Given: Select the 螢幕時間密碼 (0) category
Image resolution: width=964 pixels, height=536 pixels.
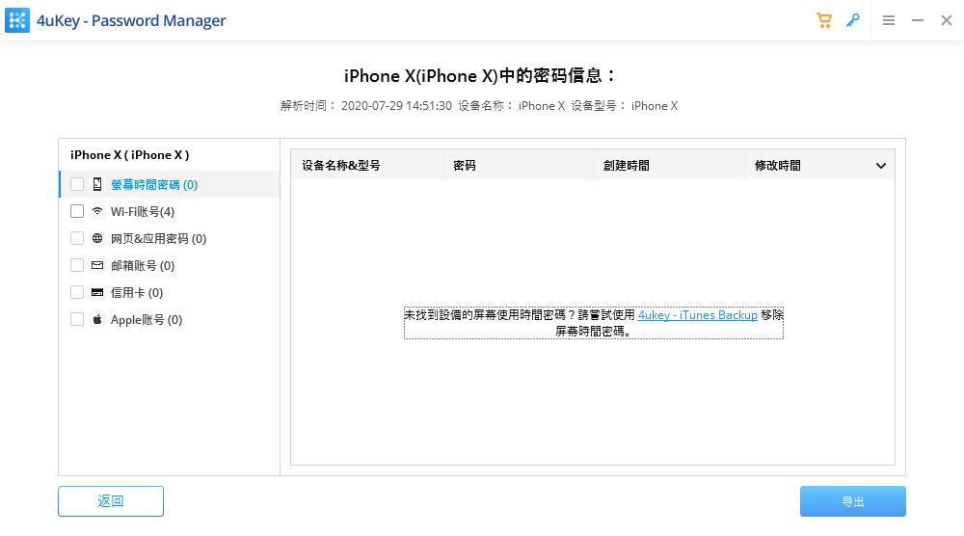Looking at the screenshot, I should (169, 184).
